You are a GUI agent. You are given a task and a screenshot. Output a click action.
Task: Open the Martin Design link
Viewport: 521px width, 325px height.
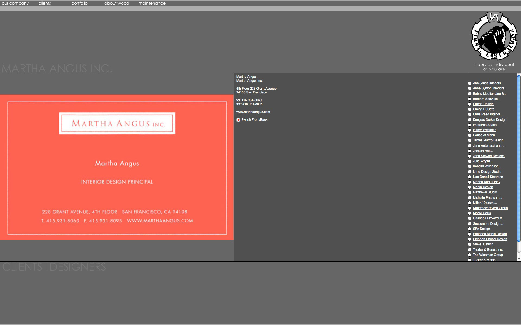click(x=483, y=187)
